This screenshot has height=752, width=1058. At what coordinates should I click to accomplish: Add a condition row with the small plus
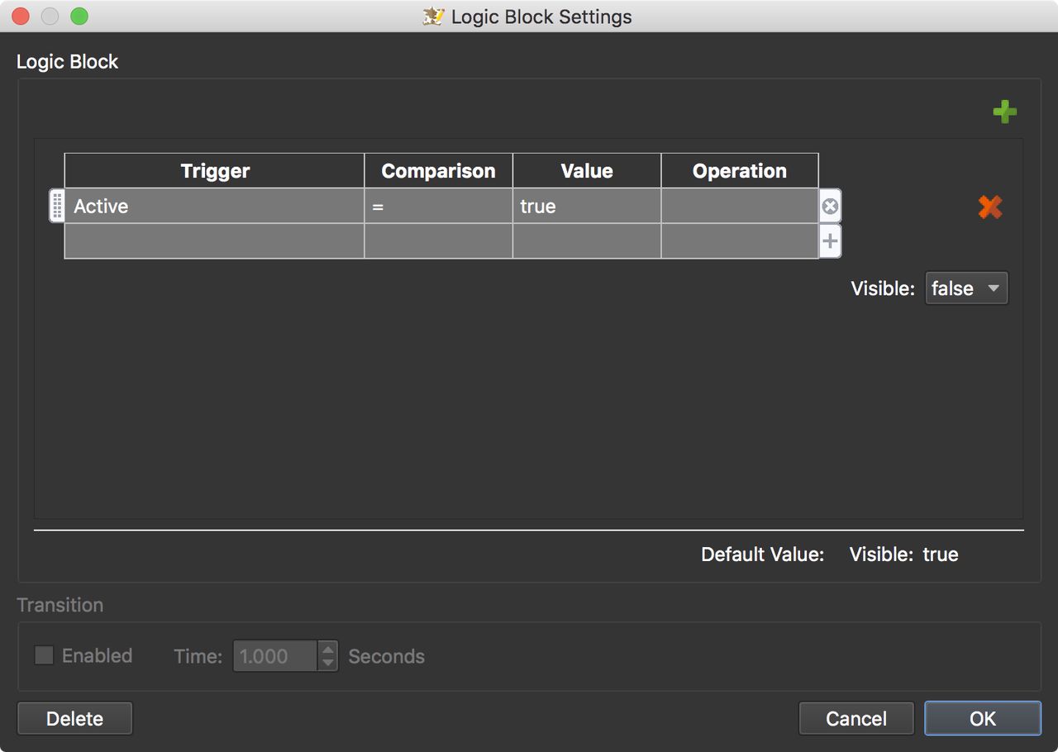(x=829, y=240)
